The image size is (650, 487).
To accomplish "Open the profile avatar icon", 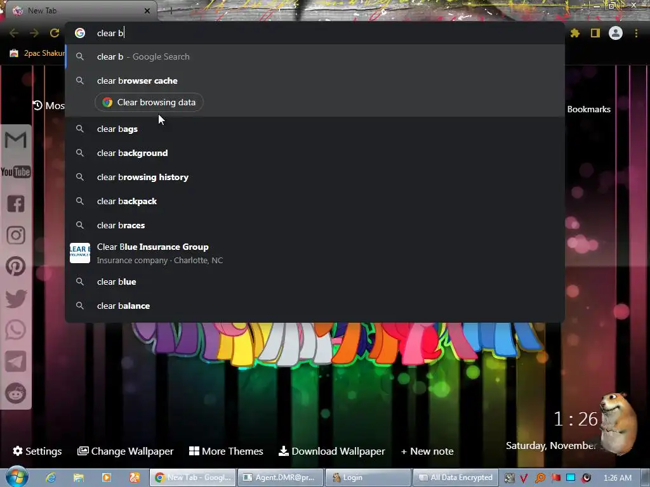I will pyautogui.click(x=616, y=33).
